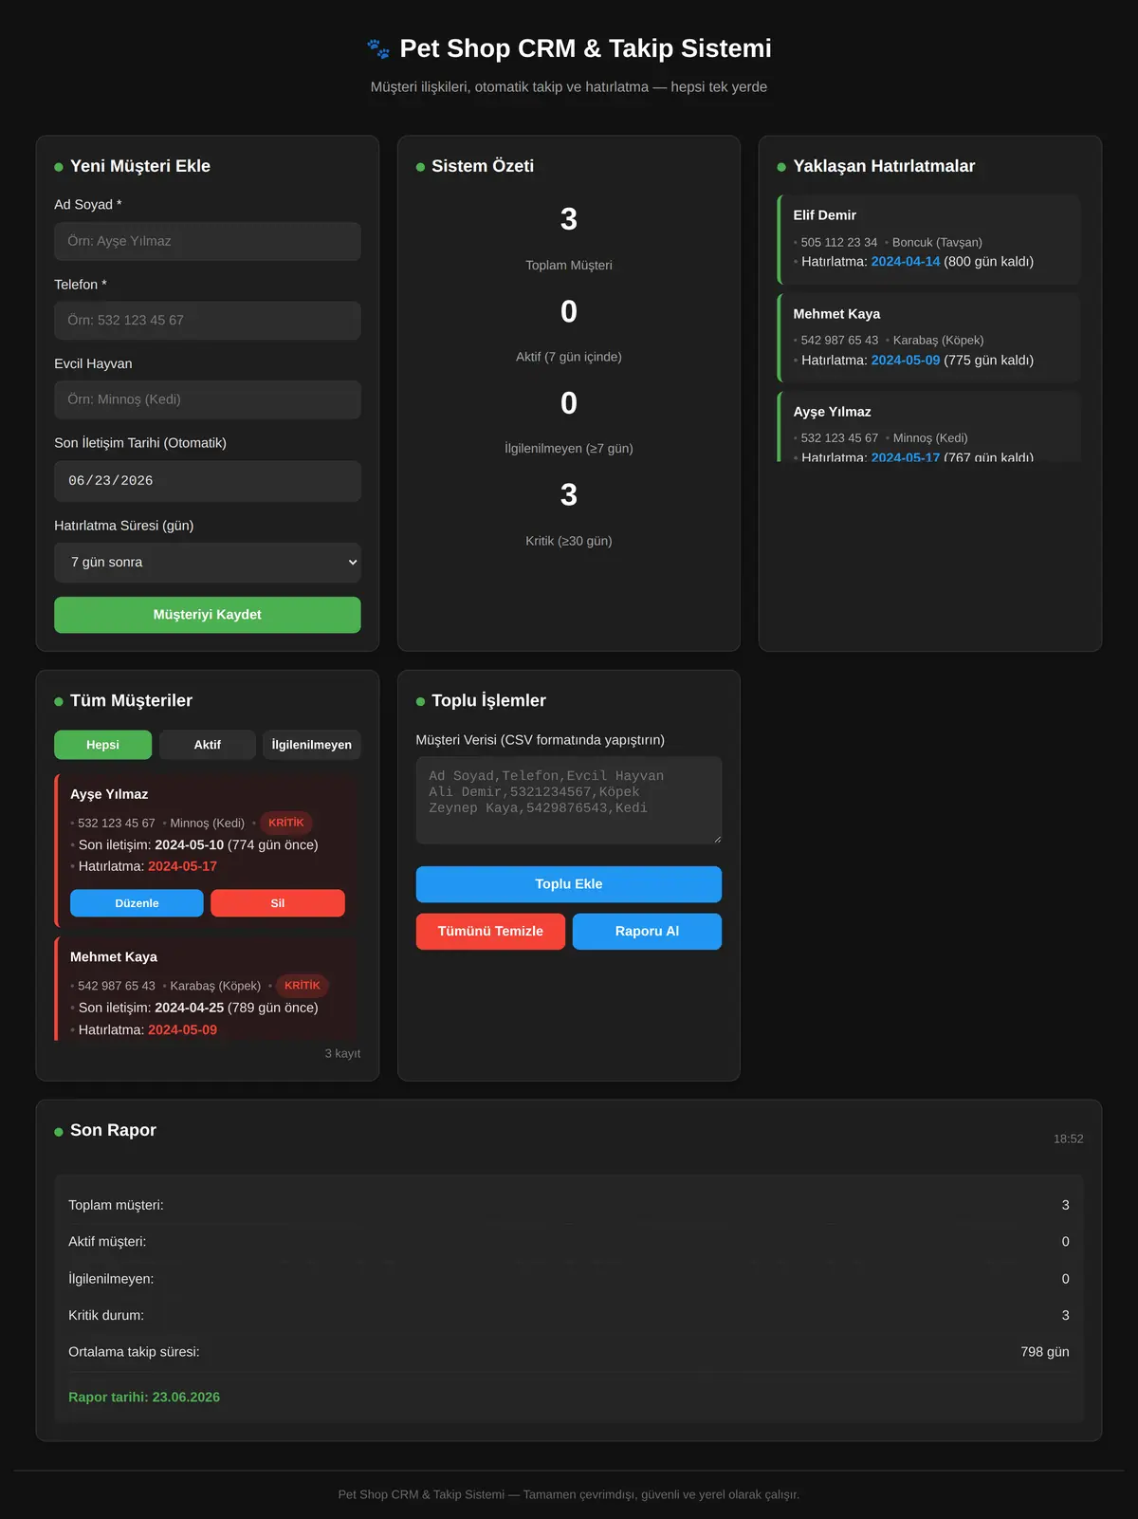Click the 'Kritik (≥30 gün)' summary label
The image size is (1138, 1519).
[x=569, y=541]
